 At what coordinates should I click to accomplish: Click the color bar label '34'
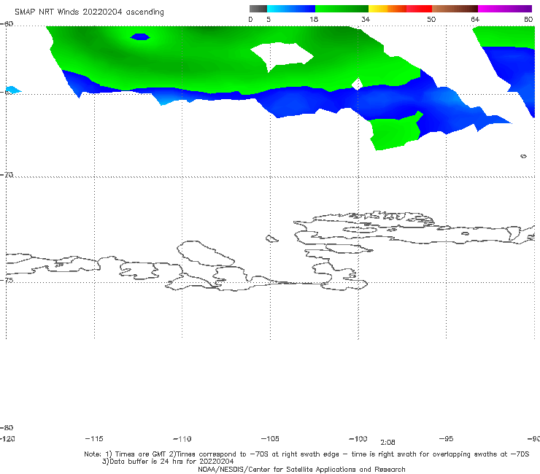click(x=366, y=19)
